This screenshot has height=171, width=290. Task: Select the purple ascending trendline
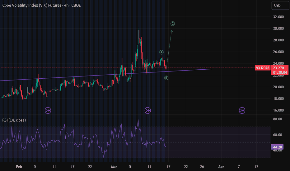click(105, 75)
